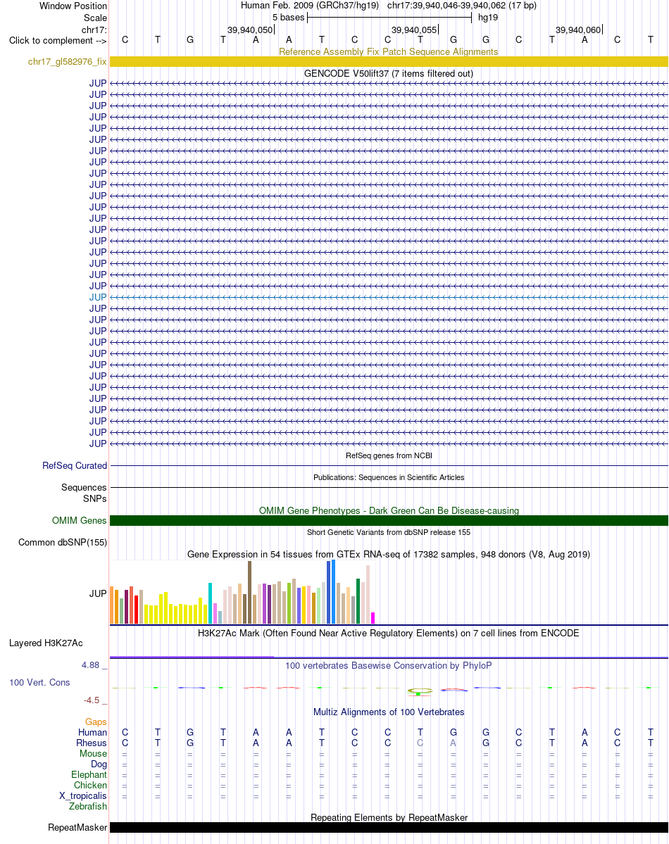
Task: Click the dark green OMIM Genes bar
Action: pyautogui.click(x=389, y=520)
